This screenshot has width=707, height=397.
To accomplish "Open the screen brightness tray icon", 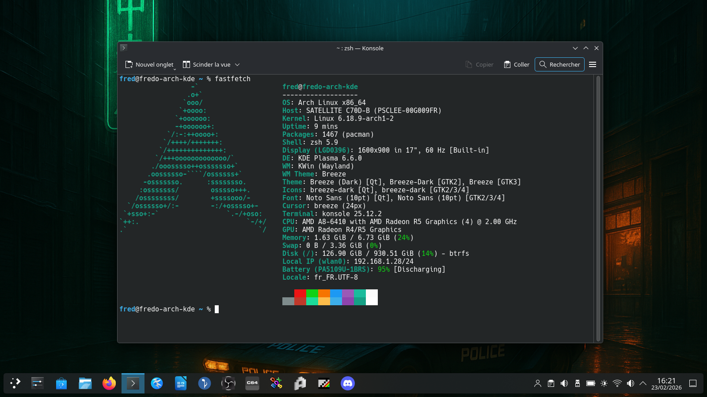I will point(604,383).
